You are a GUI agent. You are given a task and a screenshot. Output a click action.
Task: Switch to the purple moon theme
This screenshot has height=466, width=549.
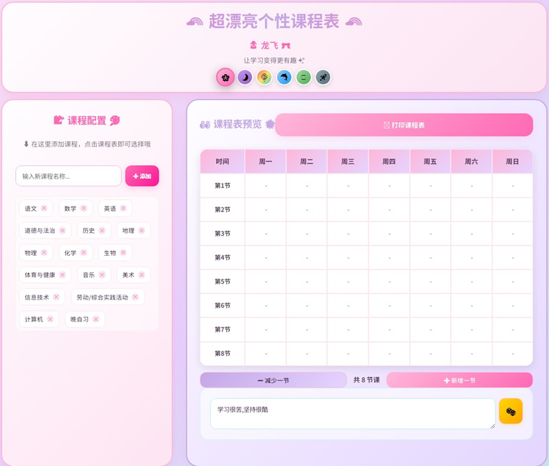pyautogui.click(x=245, y=77)
